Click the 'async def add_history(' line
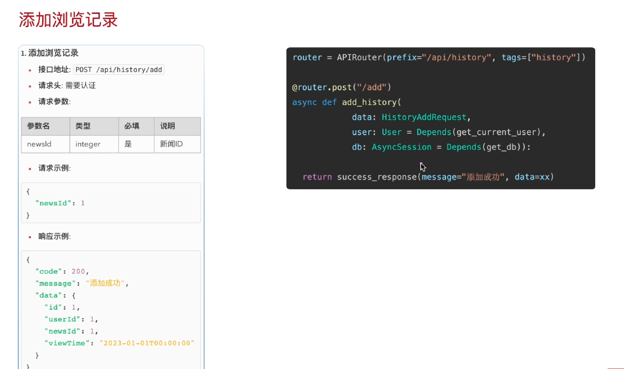Image resolution: width=624 pixels, height=369 pixels. pyautogui.click(x=346, y=103)
